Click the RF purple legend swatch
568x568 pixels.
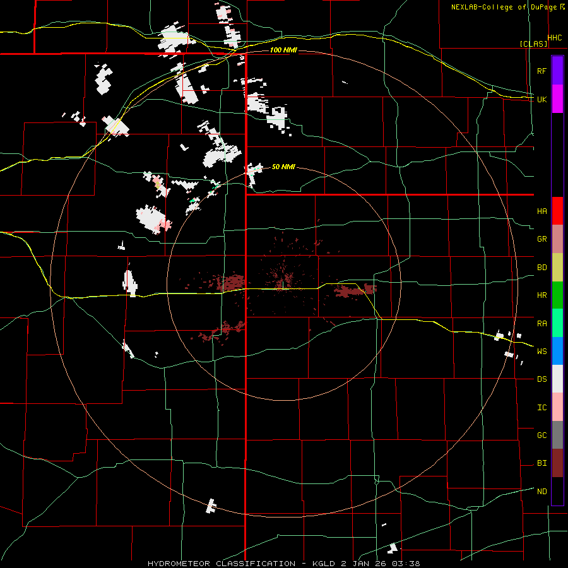click(557, 71)
